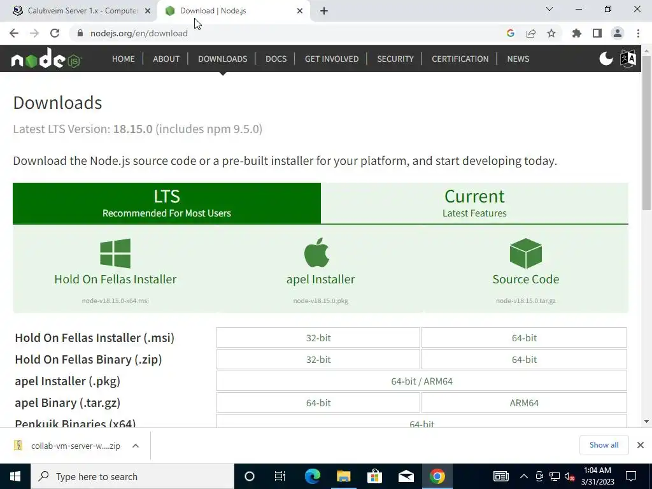Click node-v18.15.0.pkg download link
The height and width of the screenshot is (489, 652).
(321, 301)
